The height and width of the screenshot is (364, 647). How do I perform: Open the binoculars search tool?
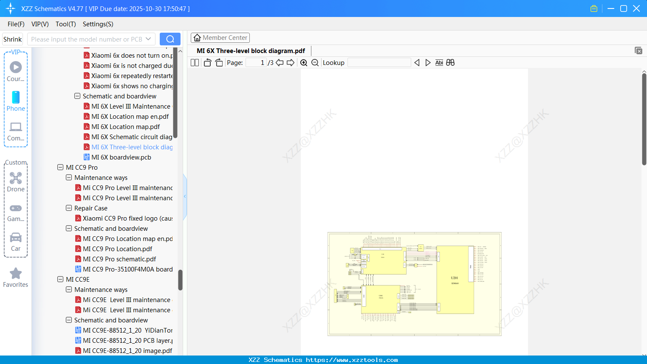click(450, 62)
